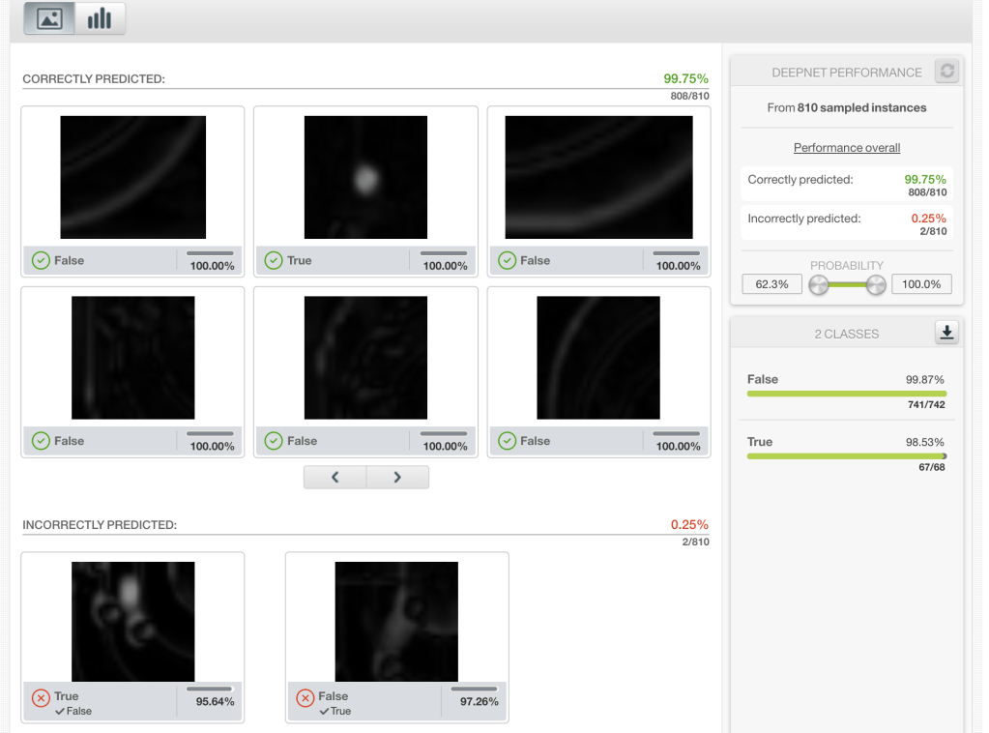Click the Performance overall link

pyautogui.click(x=847, y=148)
